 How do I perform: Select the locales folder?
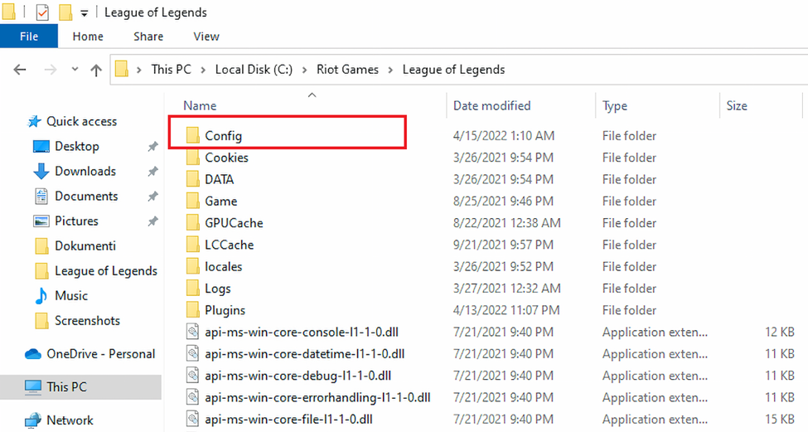[223, 266]
